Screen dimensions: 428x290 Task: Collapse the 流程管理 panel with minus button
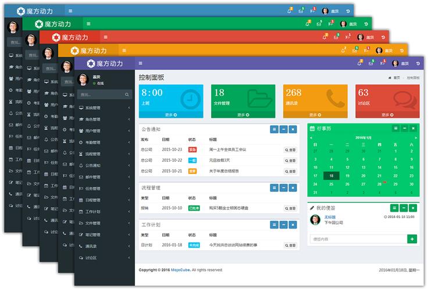(284, 187)
